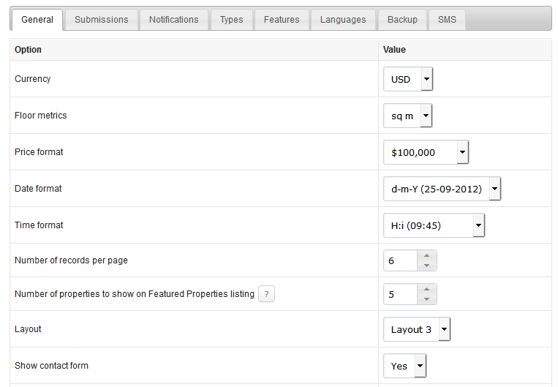The height and width of the screenshot is (387, 558).
Task: Change the Show contact form dropdown
Action: pyautogui.click(x=404, y=366)
